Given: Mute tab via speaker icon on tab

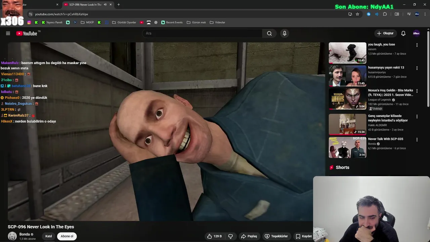Looking at the screenshot, I should click(x=105, y=5).
